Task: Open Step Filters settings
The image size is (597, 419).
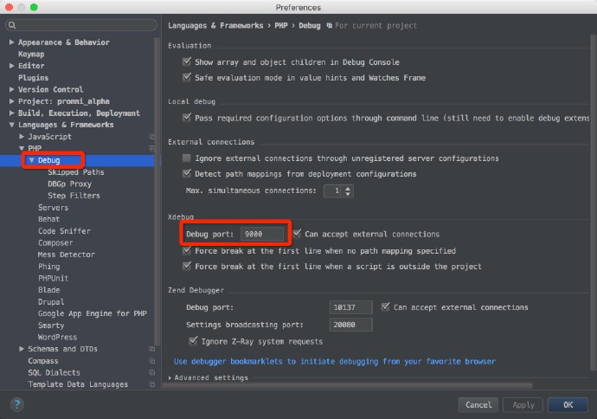Action: tap(74, 196)
